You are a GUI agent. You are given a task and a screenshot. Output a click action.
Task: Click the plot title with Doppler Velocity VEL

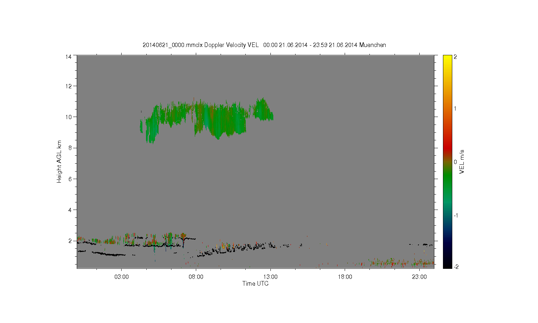click(x=264, y=45)
